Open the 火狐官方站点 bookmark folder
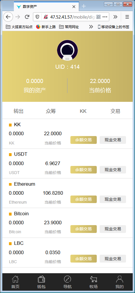The width and height of the screenshot is (135, 293). pos(19,27)
